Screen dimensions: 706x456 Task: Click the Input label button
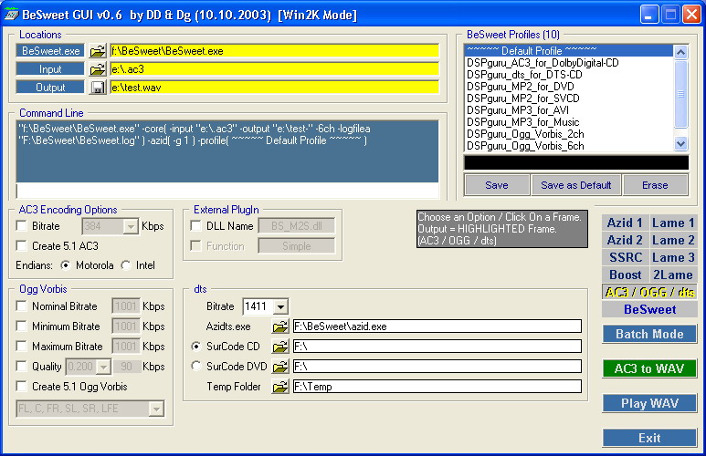click(50, 69)
